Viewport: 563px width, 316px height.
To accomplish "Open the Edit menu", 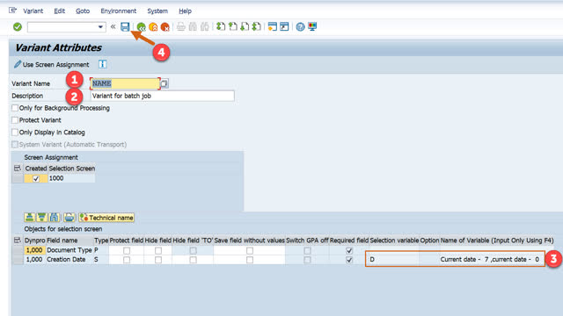I will click(x=59, y=11).
